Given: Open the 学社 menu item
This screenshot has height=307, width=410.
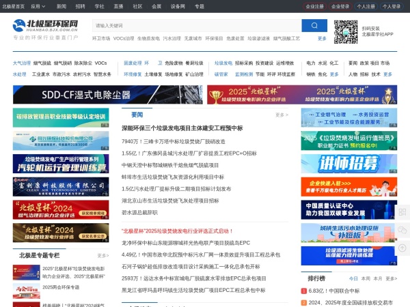Looking at the screenshot, I should (x=99, y=6).
